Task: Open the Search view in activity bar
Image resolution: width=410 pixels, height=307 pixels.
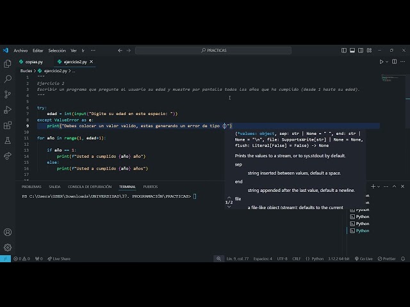Action: tap(8, 79)
